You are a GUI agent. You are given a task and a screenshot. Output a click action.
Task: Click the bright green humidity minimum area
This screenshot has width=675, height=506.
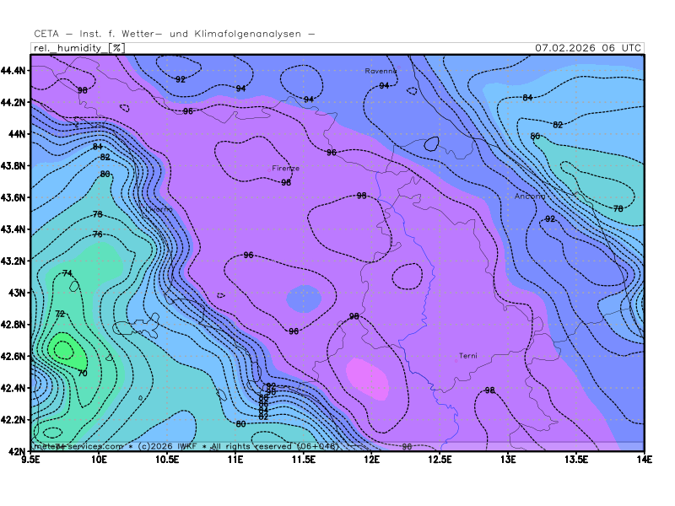(x=62, y=347)
